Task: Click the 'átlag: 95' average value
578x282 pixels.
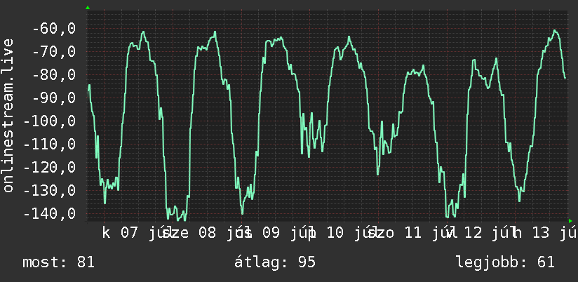Action: (275, 262)
